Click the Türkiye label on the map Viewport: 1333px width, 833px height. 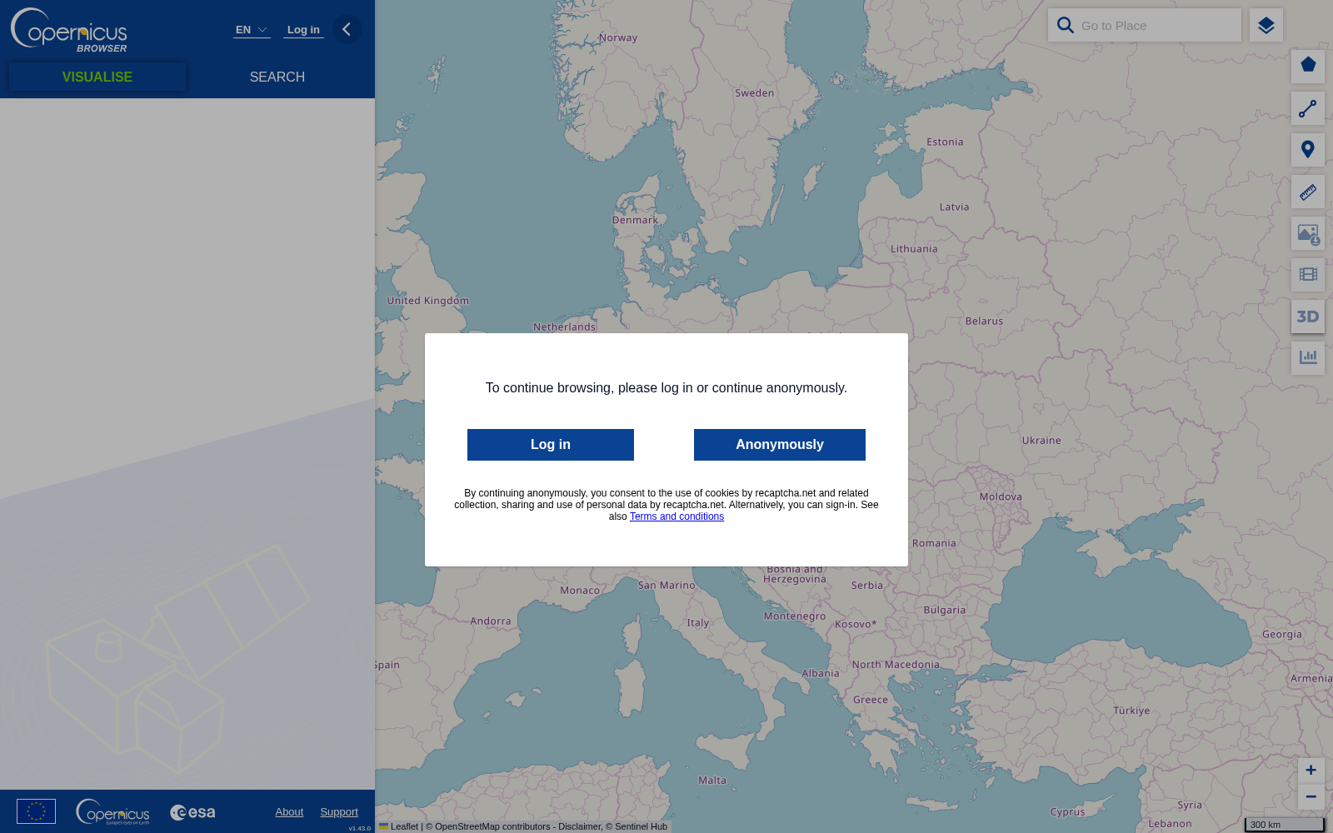pos(1131,711)
